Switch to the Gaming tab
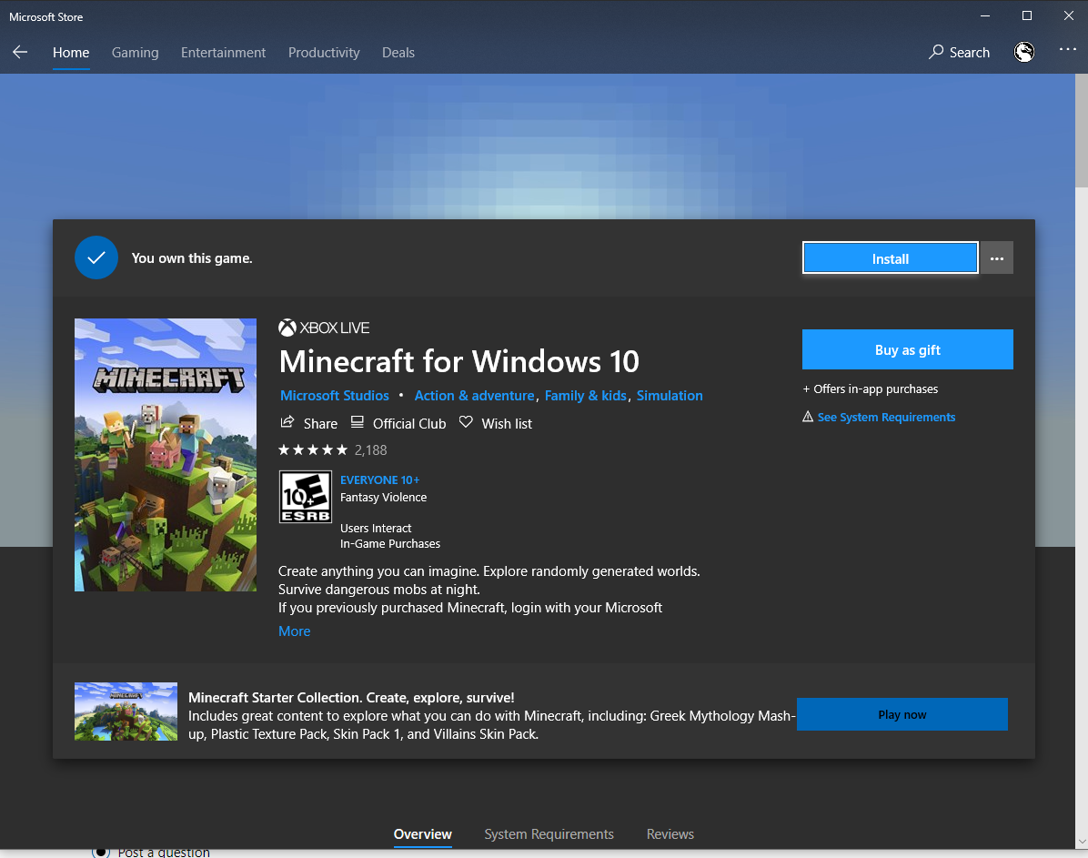The height and width of the screenshot is (858, 1088). click(136, 53)
